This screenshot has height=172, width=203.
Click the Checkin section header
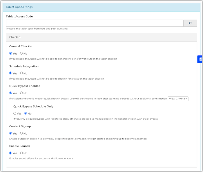click(x=15, y=37)
